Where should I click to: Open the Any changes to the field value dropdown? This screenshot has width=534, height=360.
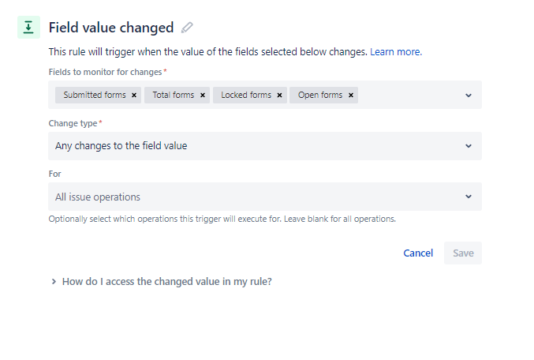[265, 146]
